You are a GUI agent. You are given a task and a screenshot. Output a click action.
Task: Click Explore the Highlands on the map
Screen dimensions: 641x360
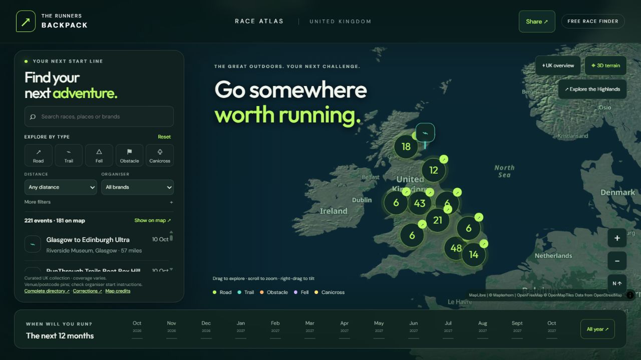(x=592, y=89)
